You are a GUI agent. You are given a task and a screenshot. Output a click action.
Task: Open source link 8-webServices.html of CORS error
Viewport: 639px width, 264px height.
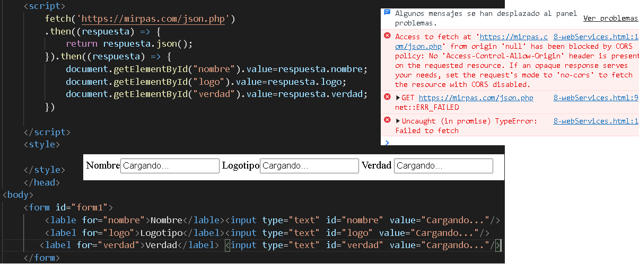tap(596, 37)
